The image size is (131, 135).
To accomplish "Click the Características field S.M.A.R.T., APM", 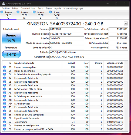I will pos(89,57).
